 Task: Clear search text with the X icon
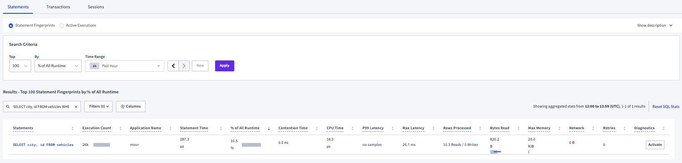click(76, 107)
